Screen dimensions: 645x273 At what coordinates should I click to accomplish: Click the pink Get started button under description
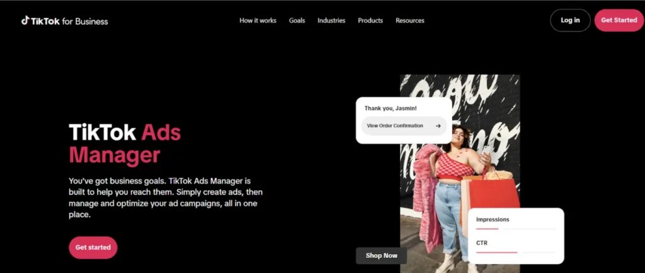click(93, 248)
